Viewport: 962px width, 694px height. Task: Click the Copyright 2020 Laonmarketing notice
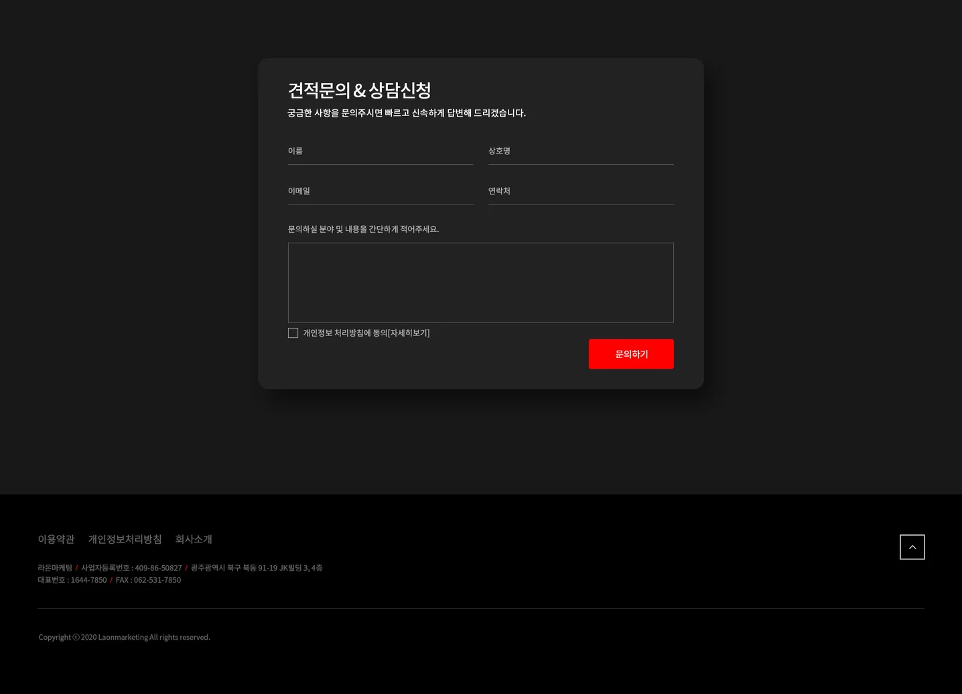click(124, 636)
